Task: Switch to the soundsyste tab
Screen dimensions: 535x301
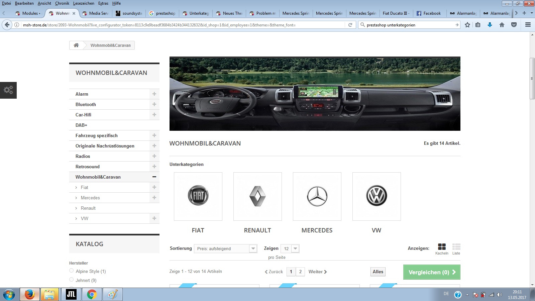Action: [x=129, y=13]
